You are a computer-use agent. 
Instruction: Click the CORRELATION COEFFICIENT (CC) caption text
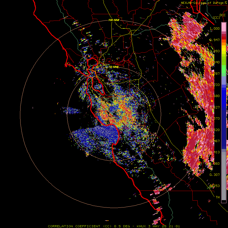point(80,226)
